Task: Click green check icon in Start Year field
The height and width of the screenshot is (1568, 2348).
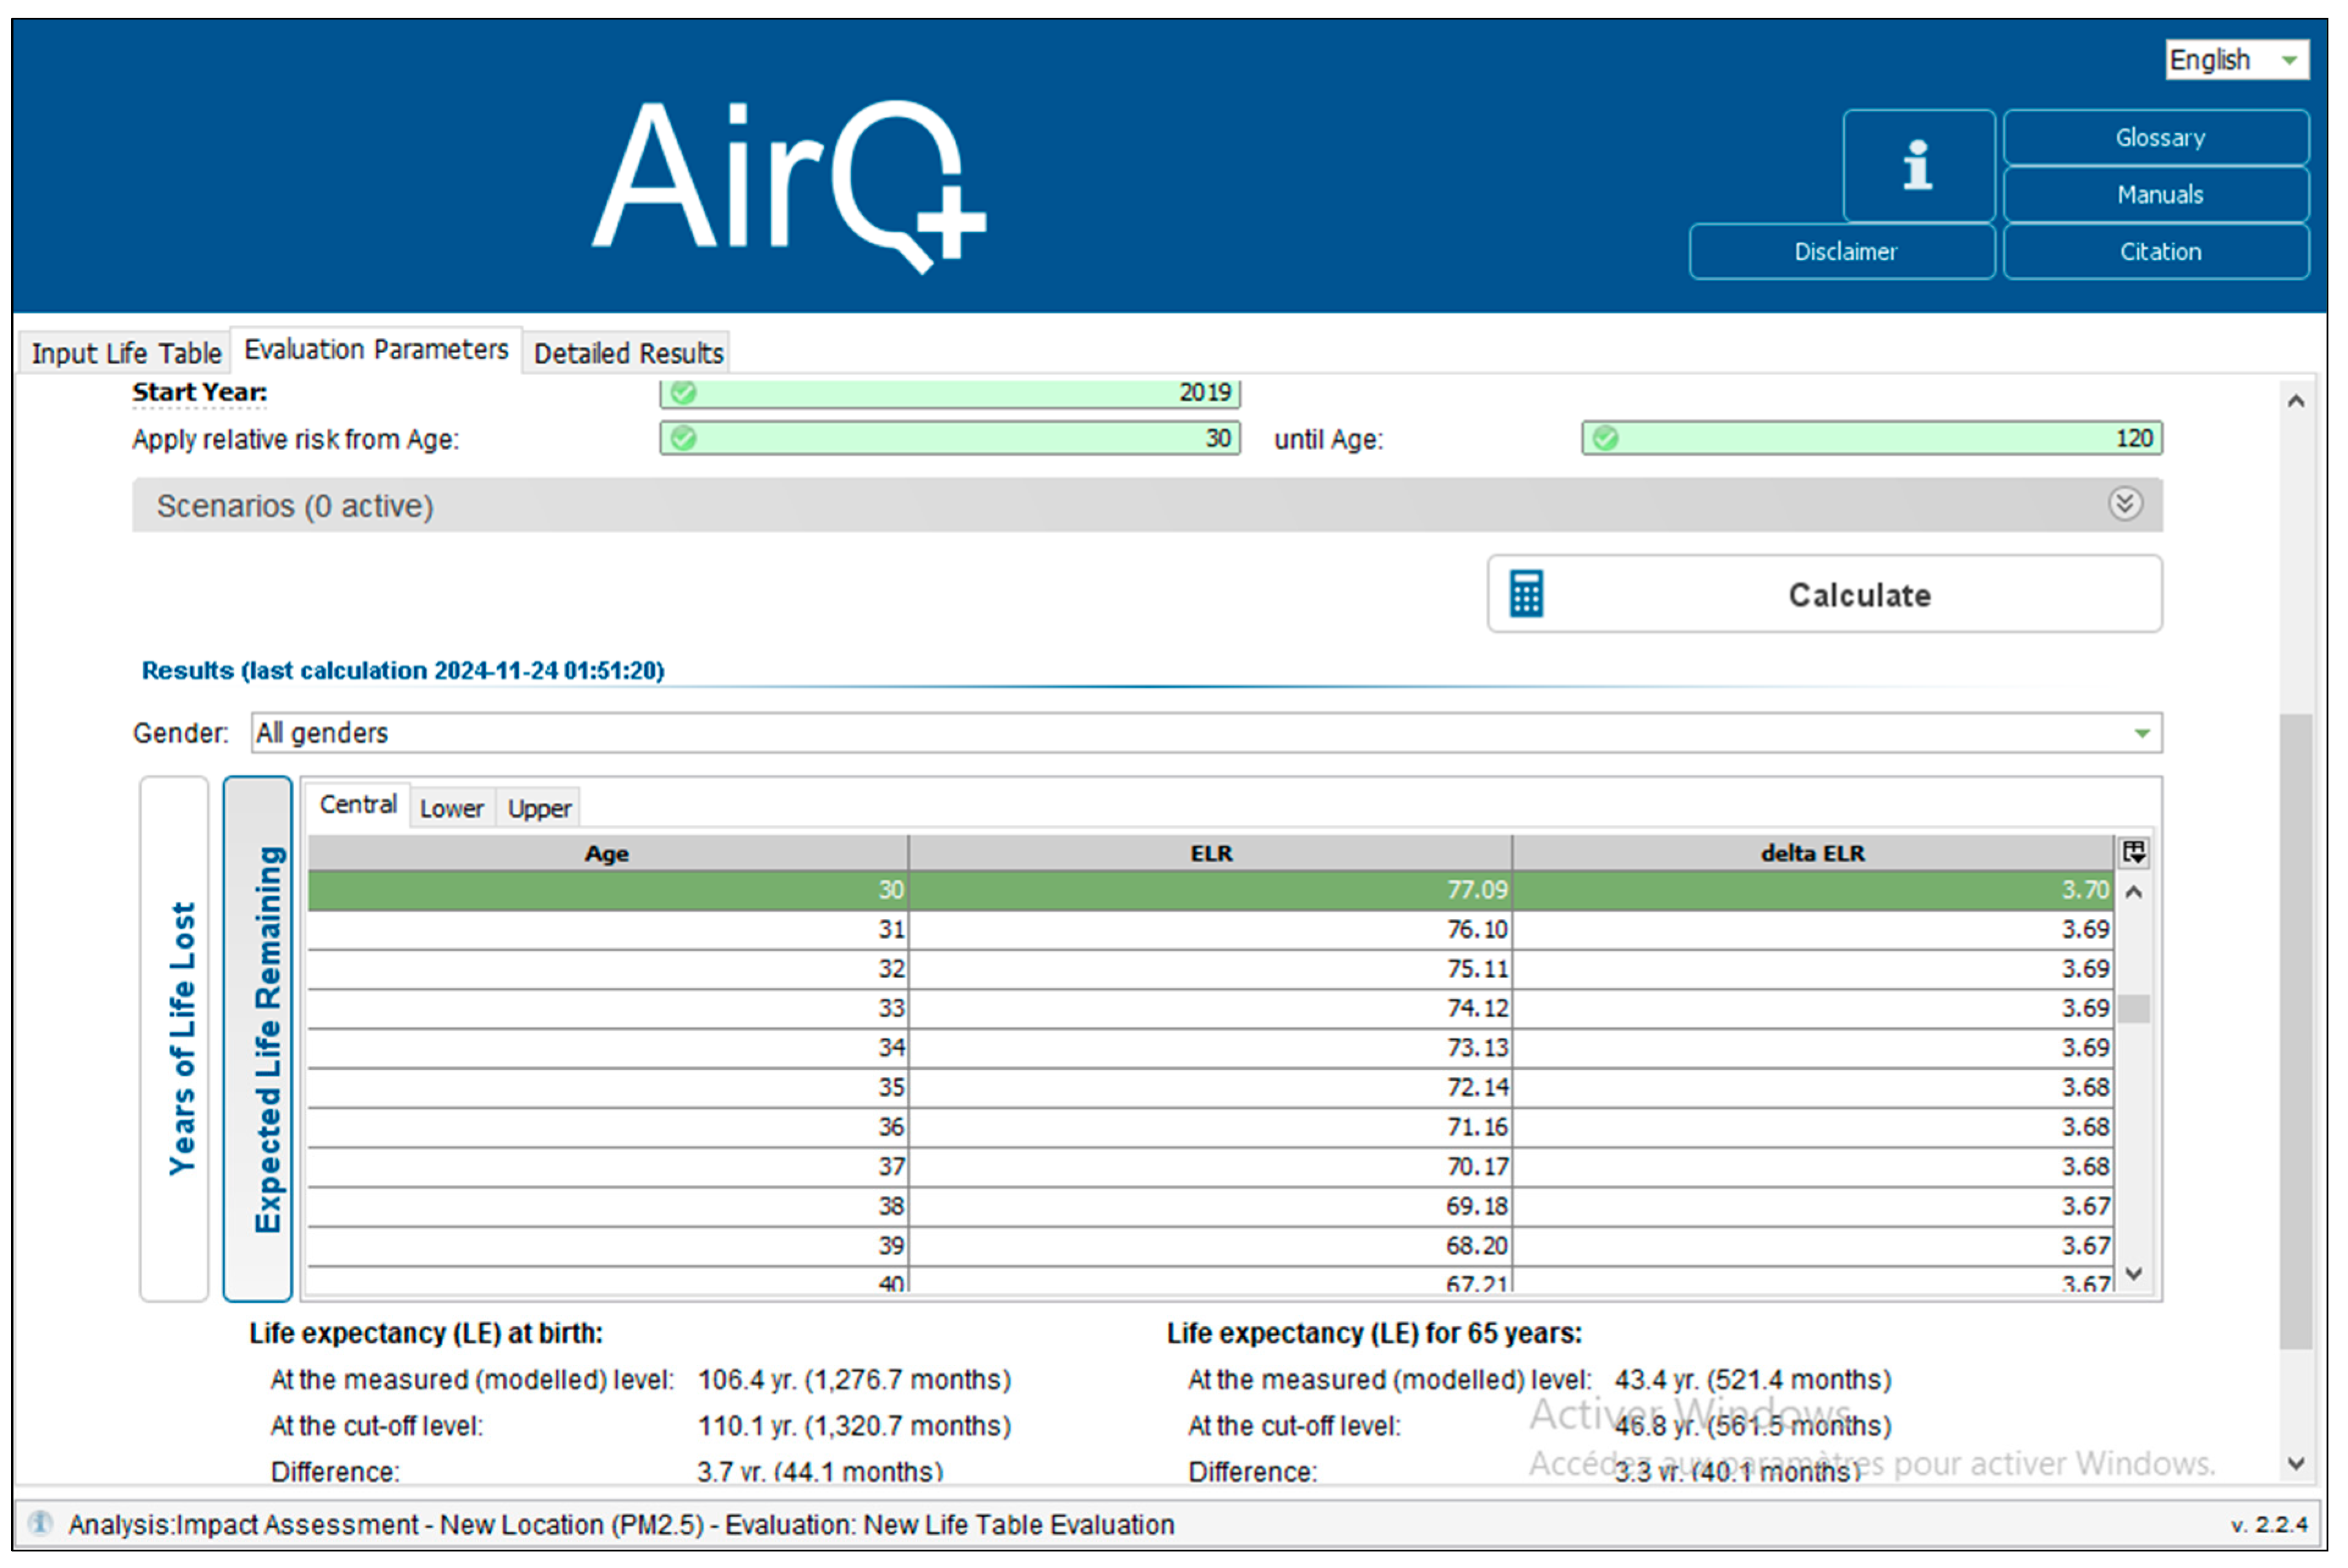Action: 683,392
